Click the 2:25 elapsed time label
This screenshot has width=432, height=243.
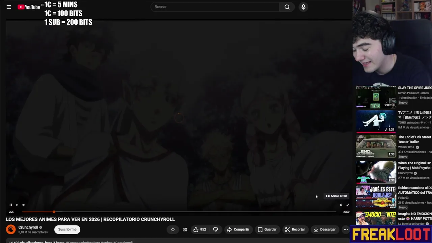click(11, 212)
